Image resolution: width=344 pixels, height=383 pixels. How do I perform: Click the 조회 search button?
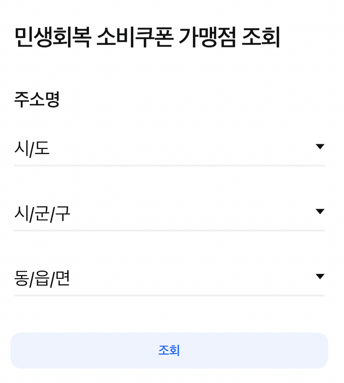click(169, 350)
